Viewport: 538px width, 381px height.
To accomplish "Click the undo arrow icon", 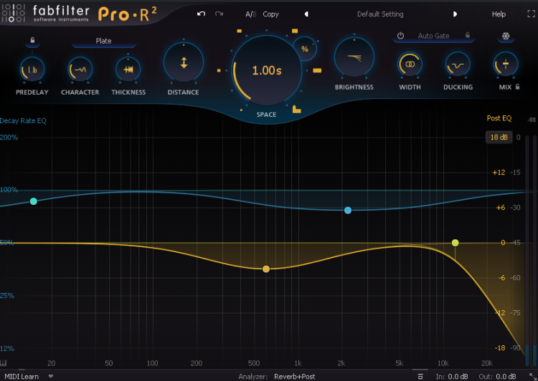I will coord(202,14).
